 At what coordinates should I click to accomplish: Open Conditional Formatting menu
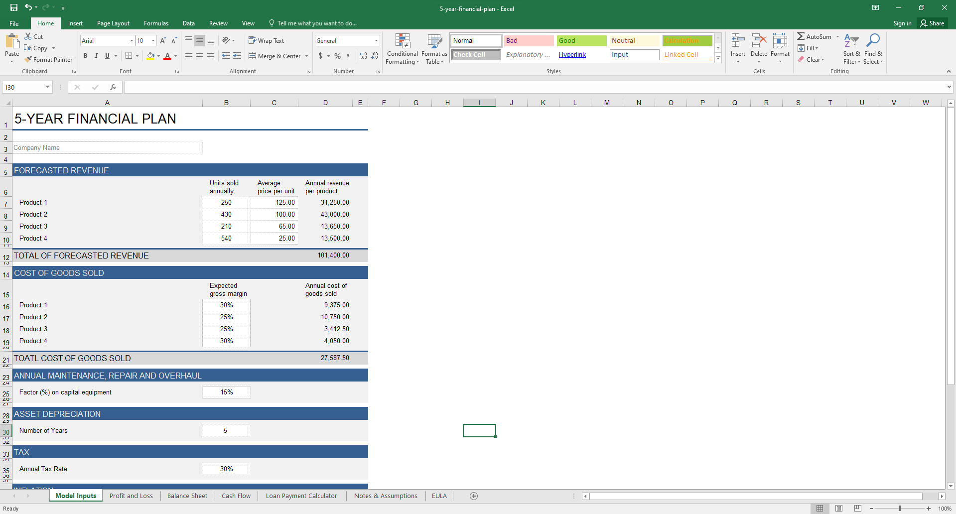click(402, 49)
